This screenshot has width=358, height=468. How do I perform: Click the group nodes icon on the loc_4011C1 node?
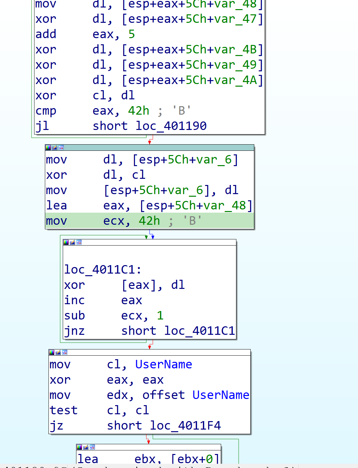coord(79,242)
